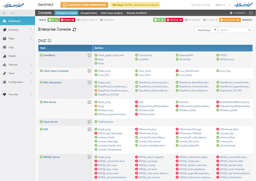This screenshot has width=256, height=181.
Task: Click the action arrow icon in MSSQL-Server row
Action: (89, 157)
